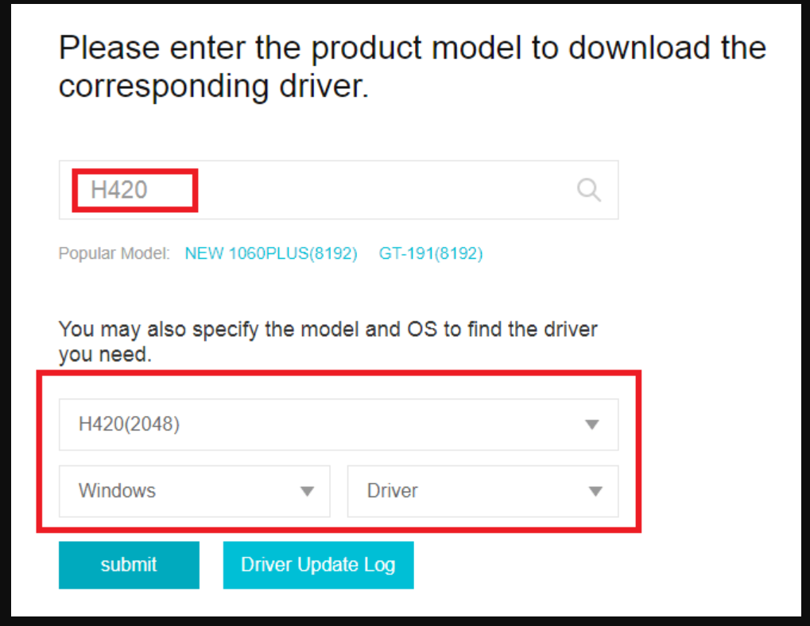
Task: Open the Driver Update Log
Action: 318,565
